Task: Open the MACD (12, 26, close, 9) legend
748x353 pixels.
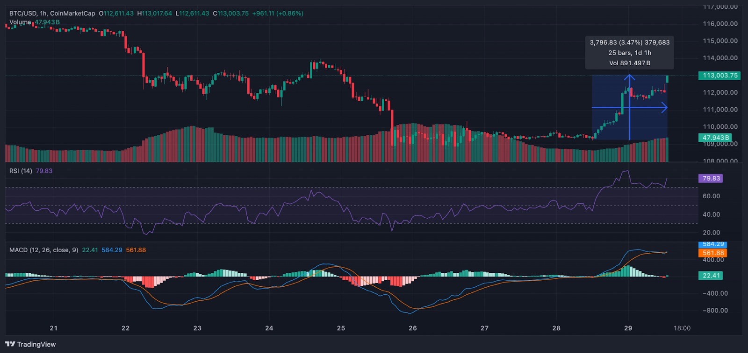Action: click(x=43, y=250)
